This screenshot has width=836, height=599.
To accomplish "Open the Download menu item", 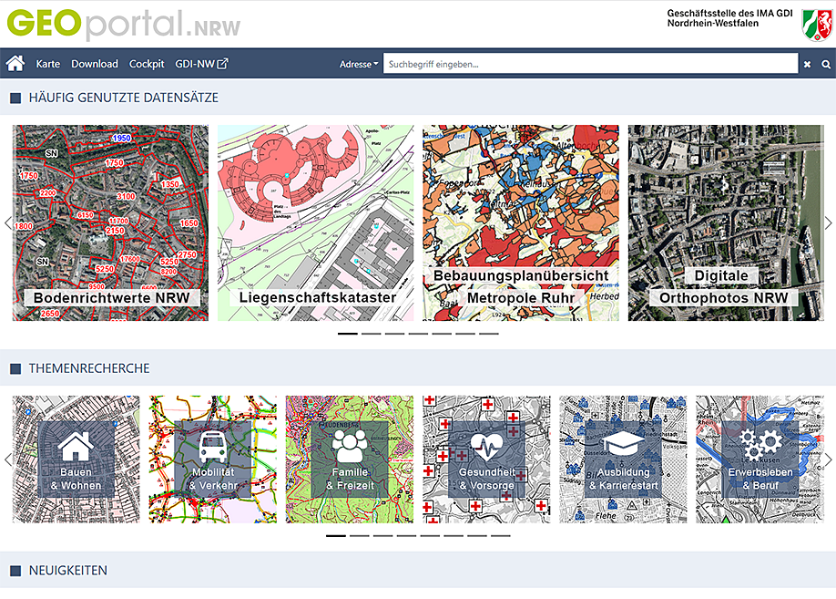I will 95,64.
